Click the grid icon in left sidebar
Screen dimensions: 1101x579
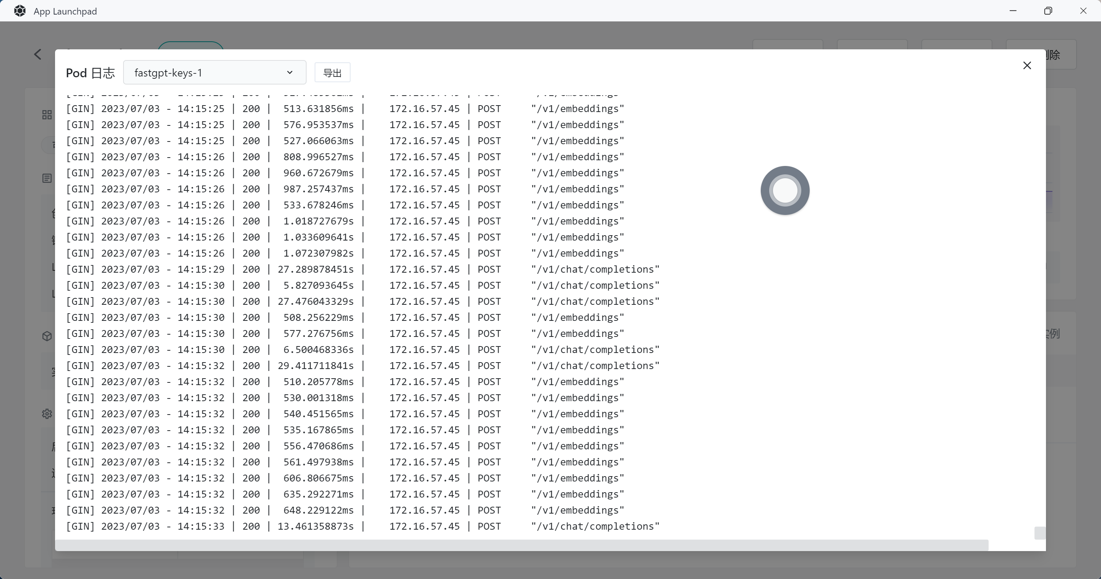(x=47, y=115)
